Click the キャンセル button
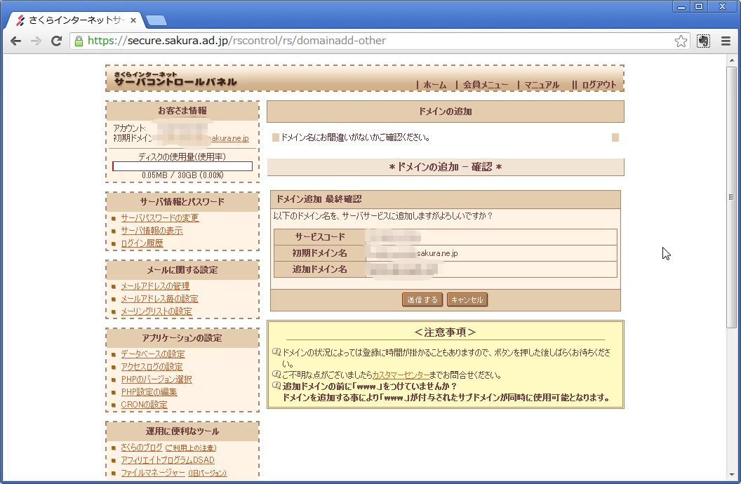Image resolution: width=741 pixels, height=484 pixels. pos(467,300)
